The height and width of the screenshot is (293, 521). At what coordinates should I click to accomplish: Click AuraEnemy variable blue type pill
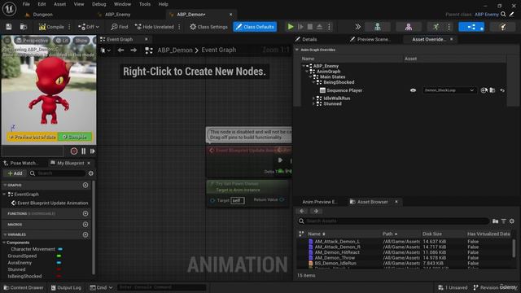point(59,263)
